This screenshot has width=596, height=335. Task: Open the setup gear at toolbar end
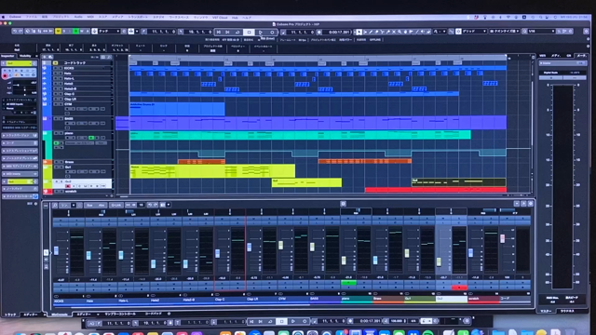pyautogui.click(x=586, y=31)
